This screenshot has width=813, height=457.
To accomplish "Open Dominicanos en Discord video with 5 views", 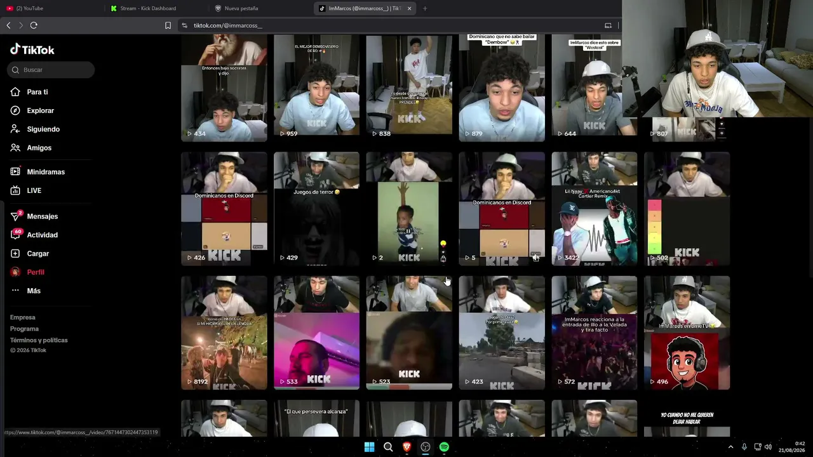I will click(502, 209).
